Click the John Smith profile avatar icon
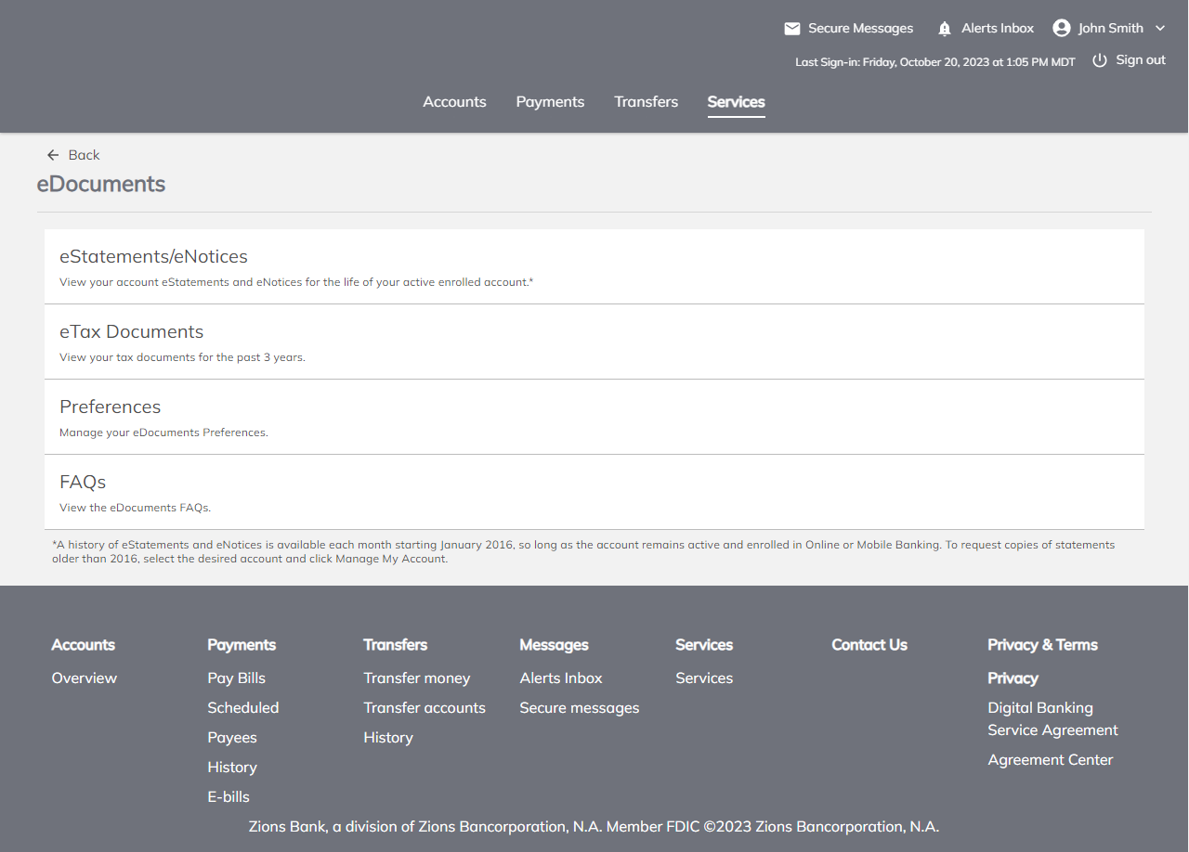The height and width of the screenshot is (852, 1189). click(x=1062, y=28)
